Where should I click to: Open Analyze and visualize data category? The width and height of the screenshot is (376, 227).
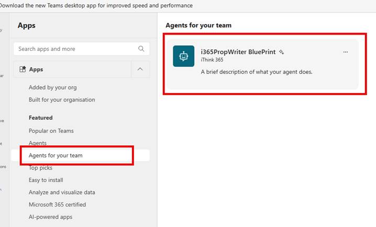[x=62, y=192]
